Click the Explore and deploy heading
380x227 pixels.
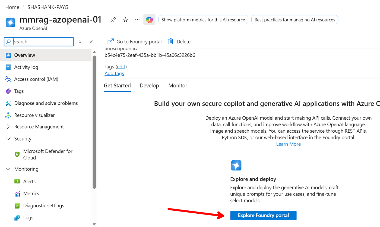(253, 179)
